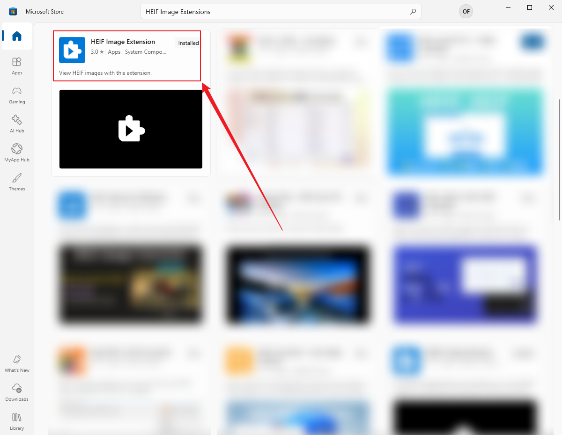The width and height of the screenshot is (562, 435).
Task: Browse the Themes section
Action: pyautogui.click(x=17, y=181)
